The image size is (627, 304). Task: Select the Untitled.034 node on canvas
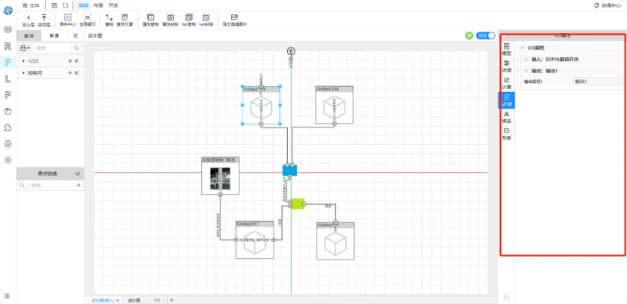(x=335, y=105)
